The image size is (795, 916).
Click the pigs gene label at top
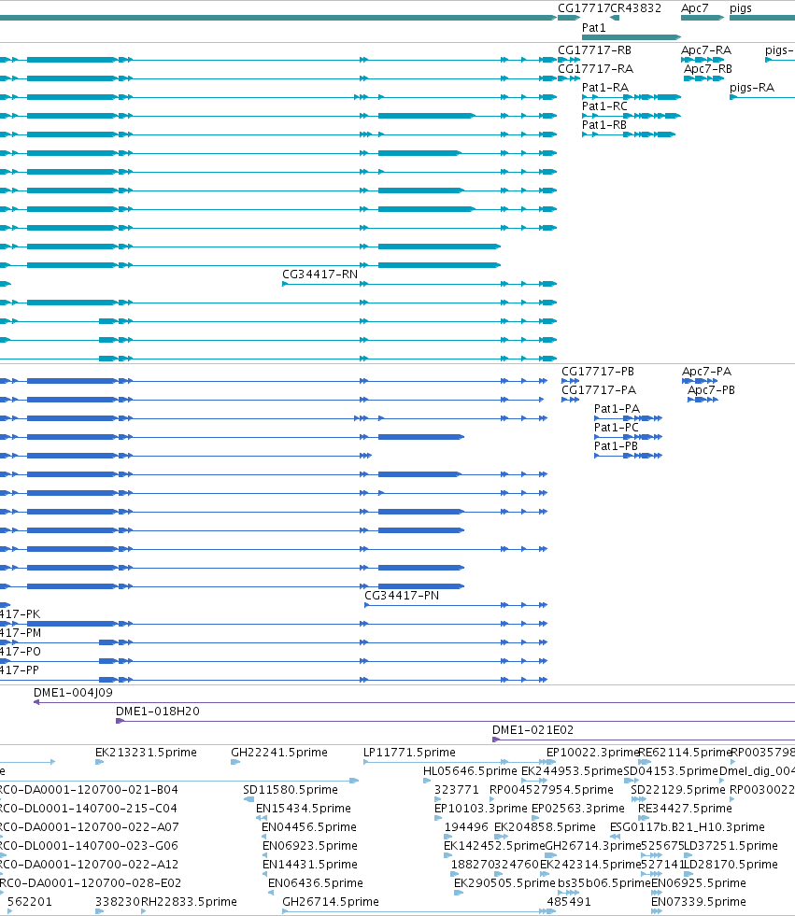(x=741, y=8)
